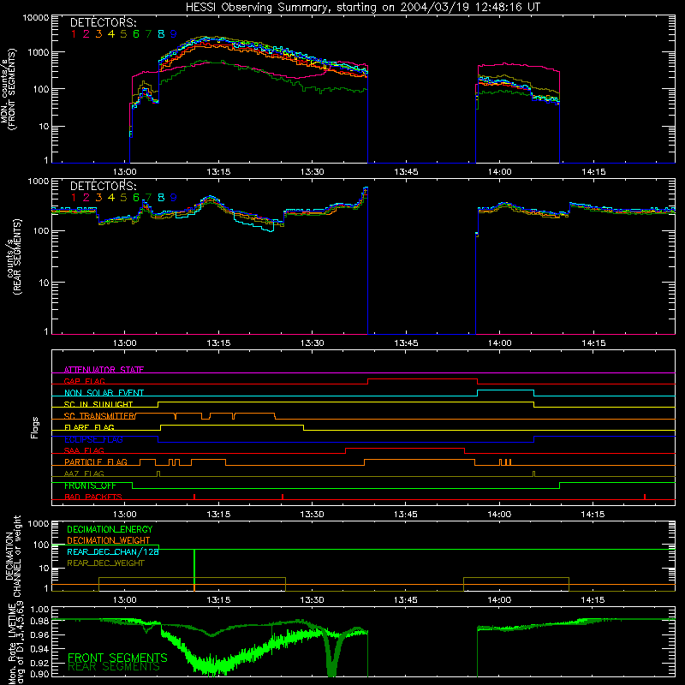The image size is (685, 685).
Task: Click the MON. counts/s (FRONT SEGMENTS) axis title
Action: point(8,89)
